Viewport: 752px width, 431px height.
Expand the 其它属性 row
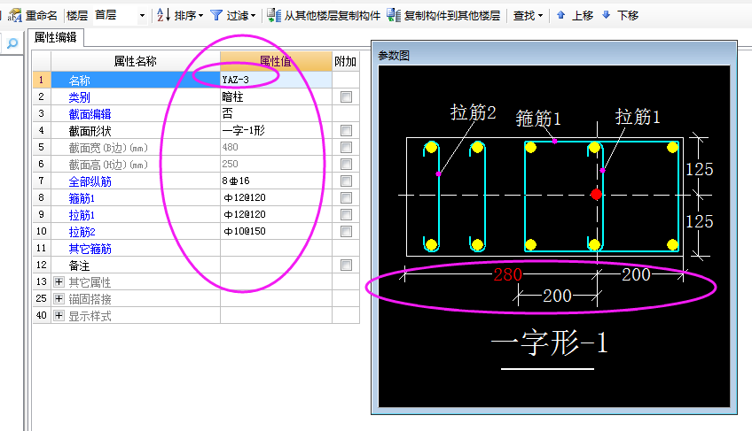pos(59,281)
